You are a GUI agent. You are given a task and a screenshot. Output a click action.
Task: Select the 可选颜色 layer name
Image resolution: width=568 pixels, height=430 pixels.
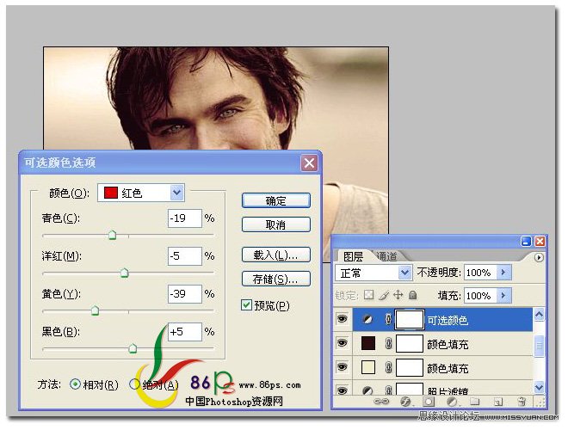(448, 320)
